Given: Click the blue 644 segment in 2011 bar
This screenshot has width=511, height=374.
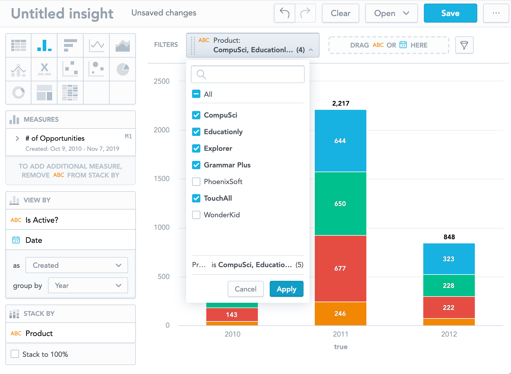Looking at the screenshot, I should click(340, 141).
